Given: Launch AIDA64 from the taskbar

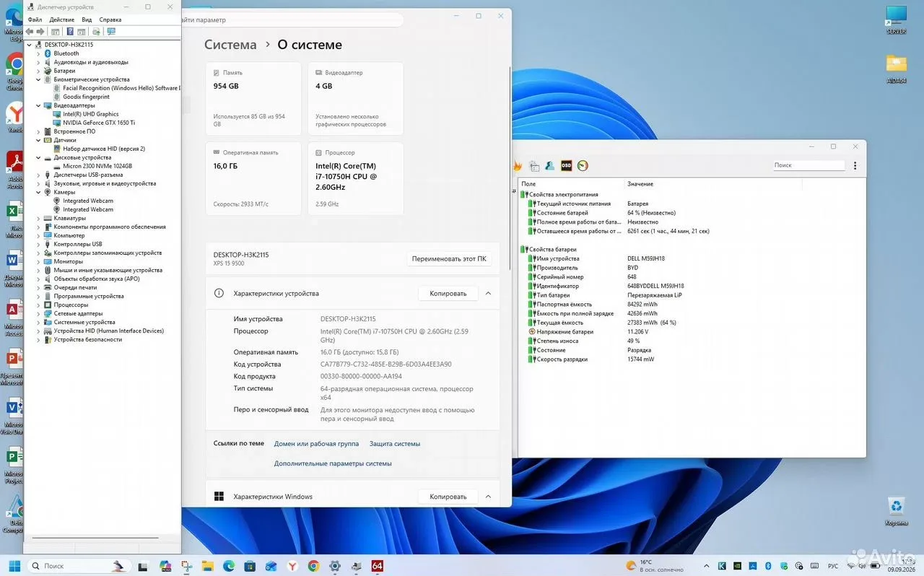Looking at the screenshot, I should click(377, 566).
